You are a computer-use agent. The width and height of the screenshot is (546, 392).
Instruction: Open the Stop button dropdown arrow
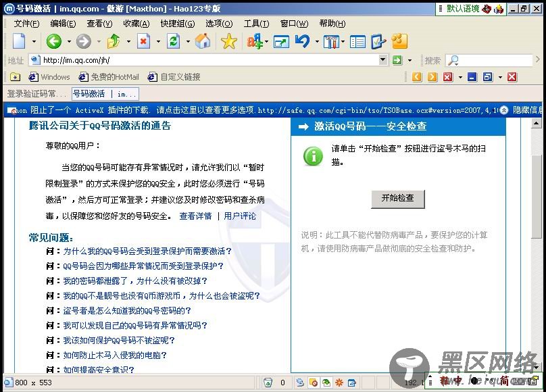(x=158, y=41)
